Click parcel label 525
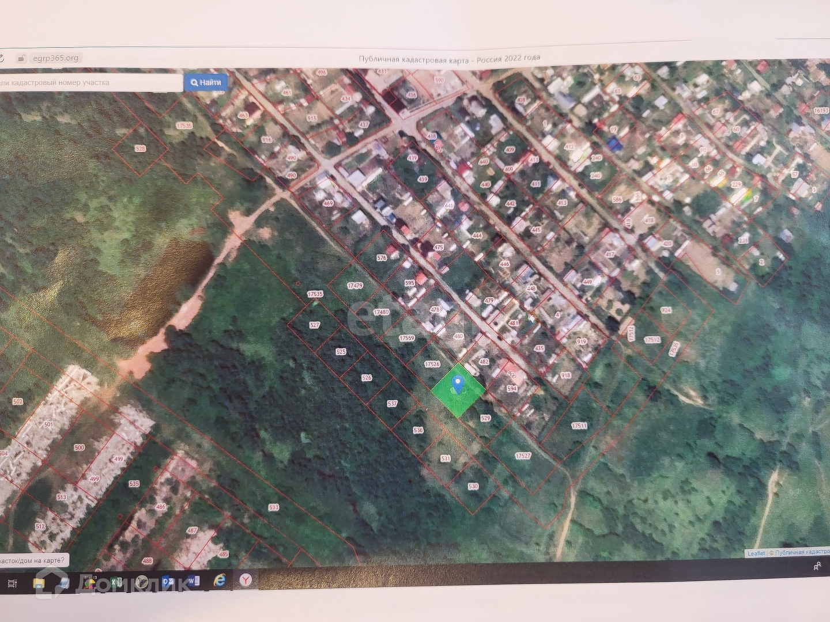 point(341,351)
